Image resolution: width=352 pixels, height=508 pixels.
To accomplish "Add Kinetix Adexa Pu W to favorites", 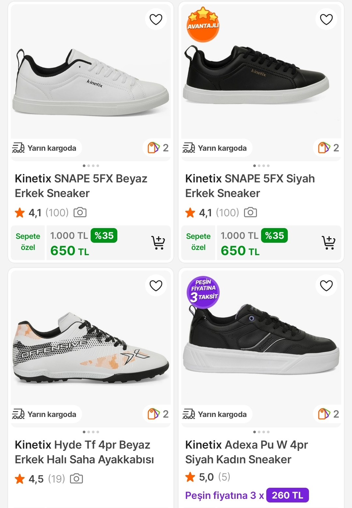I will tap(326, 286).
